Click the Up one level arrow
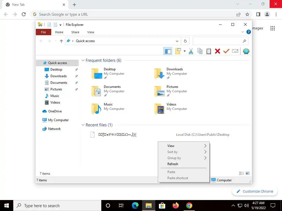Viewport: 282px width, 211px height. [61, 41]
